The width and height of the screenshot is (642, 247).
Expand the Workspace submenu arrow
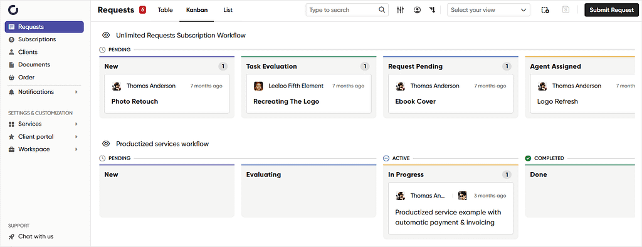76,149
